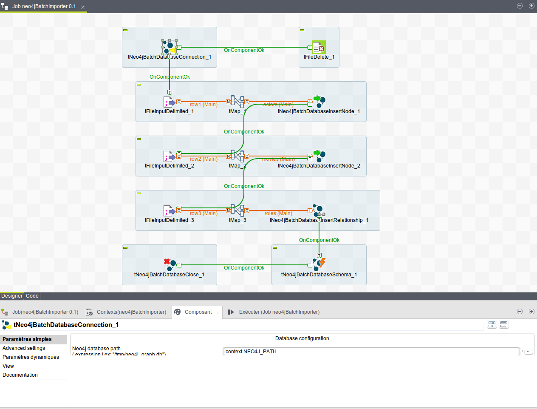Select tNeo4jBatchDatabaseInsertNode_2 component icon
This screenshot has width=537, height=409.
coord(319,156)
